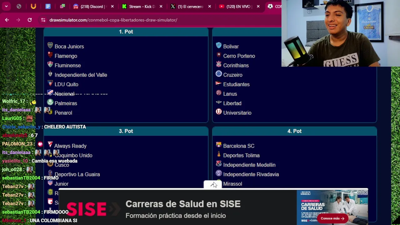Click the 3. Pot header
This screenshot has width=400, height=225.
click(126, 131)
